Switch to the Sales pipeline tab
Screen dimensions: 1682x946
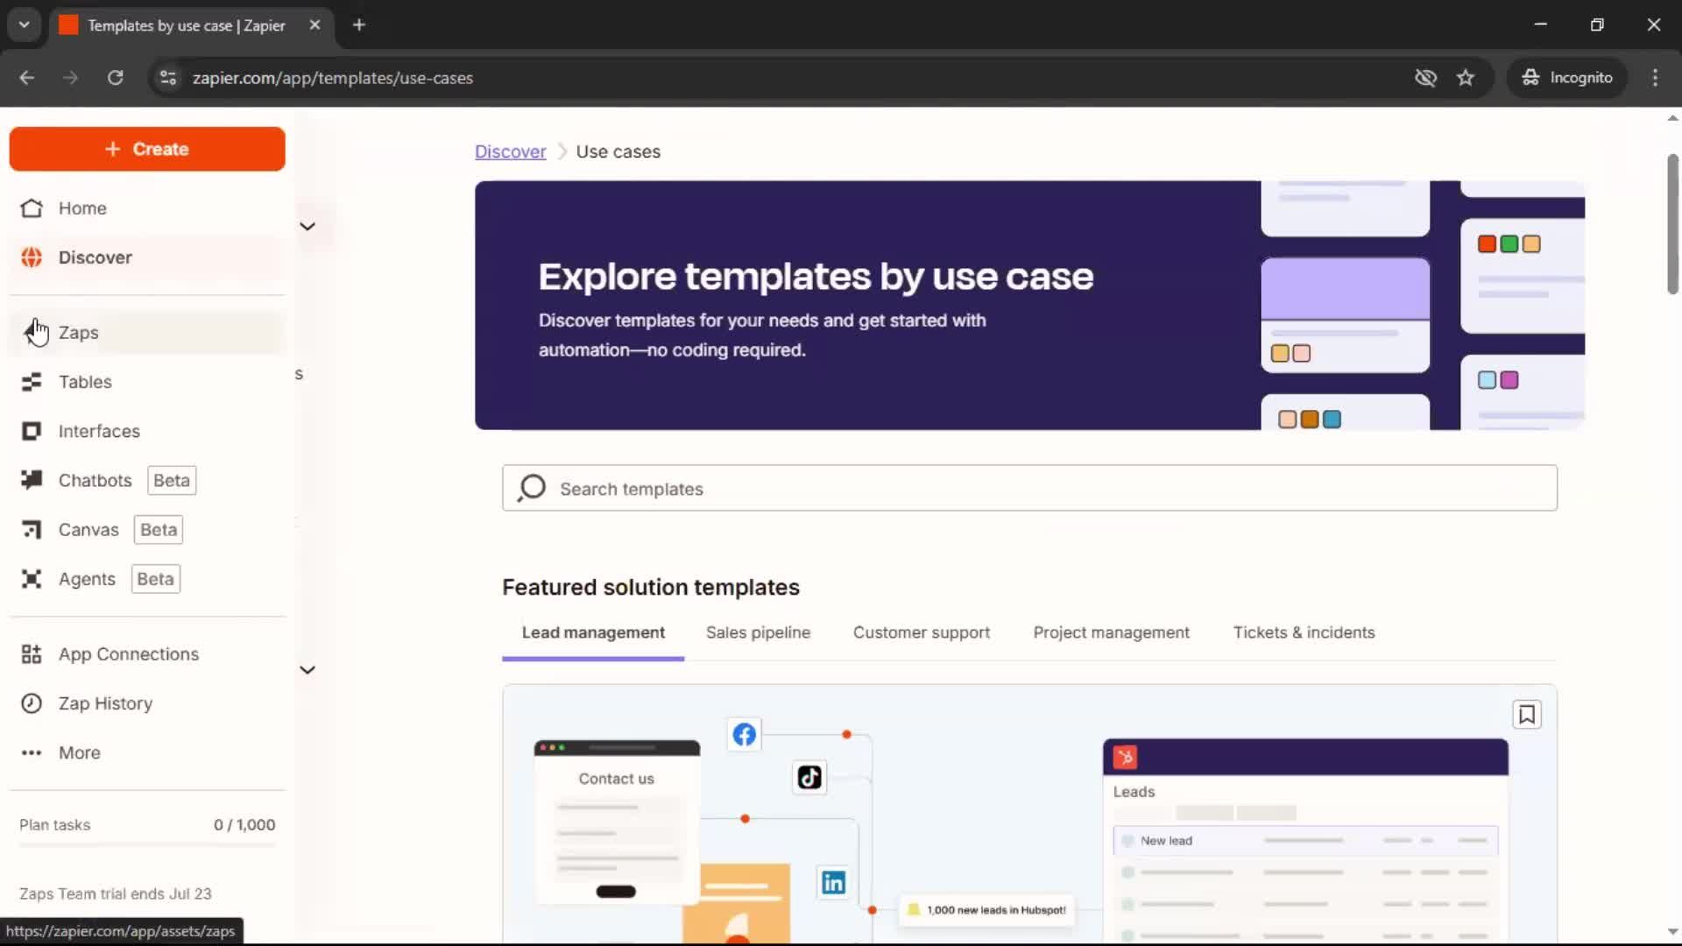click(x=758, y=632)
